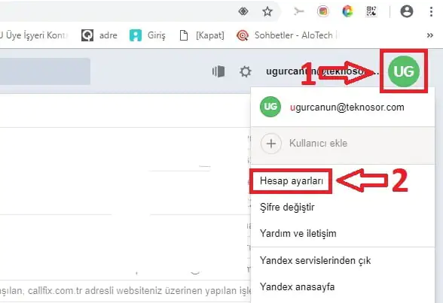Screen dimensions: 443x303
Task: Select Yandex servislerinden çık
Action: pyautogui.click(x=315, y=260)
